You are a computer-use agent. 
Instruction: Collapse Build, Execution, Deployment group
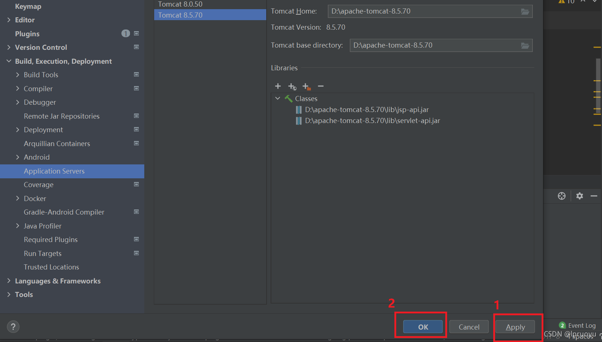point(9,61)
